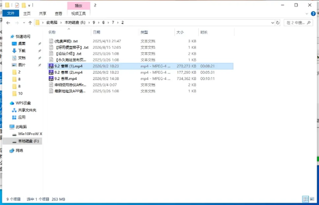The image size is (319, 205).
Task: Open the quick access toolbar customize dropdown
Action: 29,6
